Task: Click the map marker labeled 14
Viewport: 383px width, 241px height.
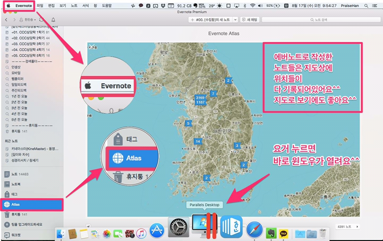Action: pyautogui.click(x=198, y=141)
